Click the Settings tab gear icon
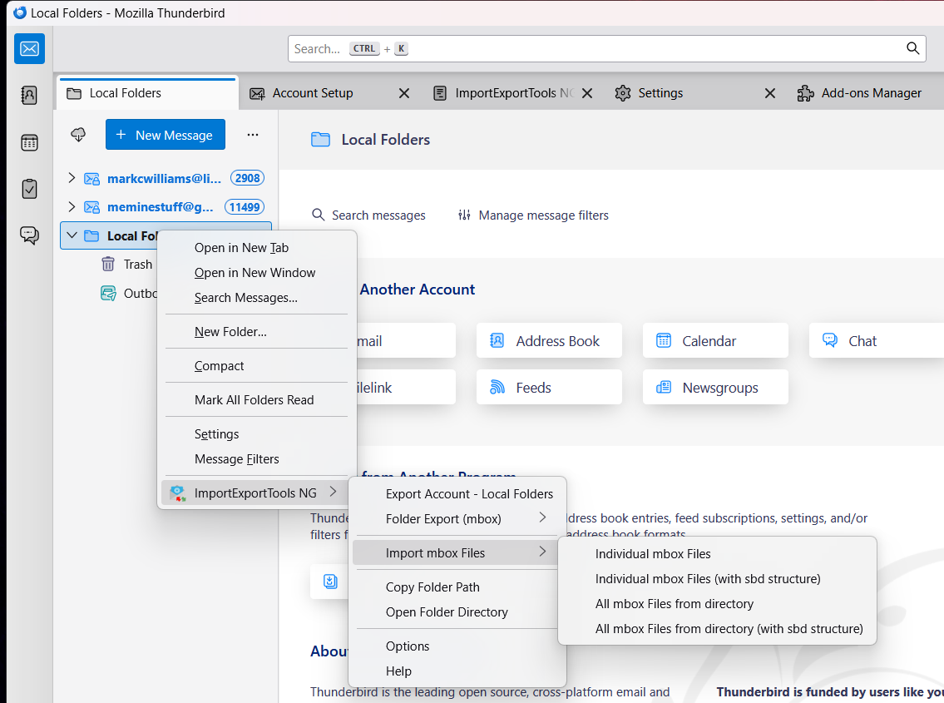944x703 pixels. (623, 93)
